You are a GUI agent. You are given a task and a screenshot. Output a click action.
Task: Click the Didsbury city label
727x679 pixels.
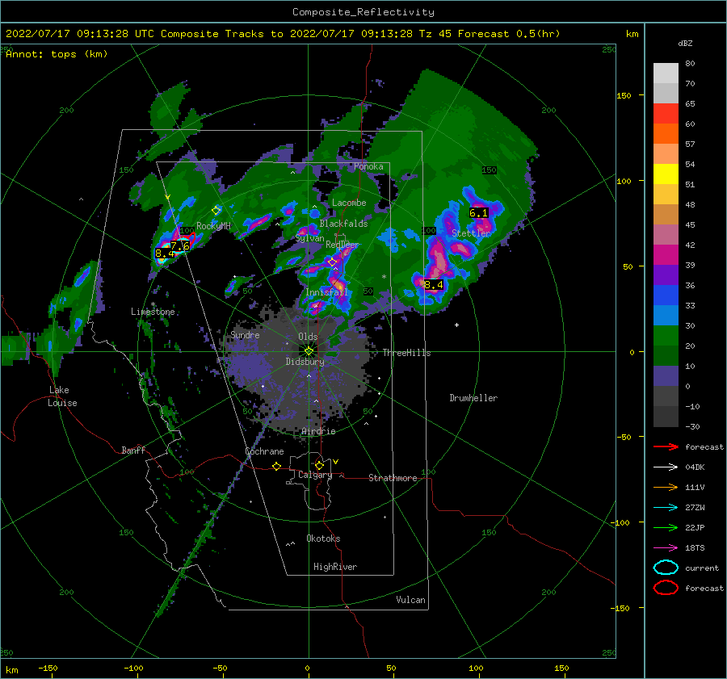(305, 362)
